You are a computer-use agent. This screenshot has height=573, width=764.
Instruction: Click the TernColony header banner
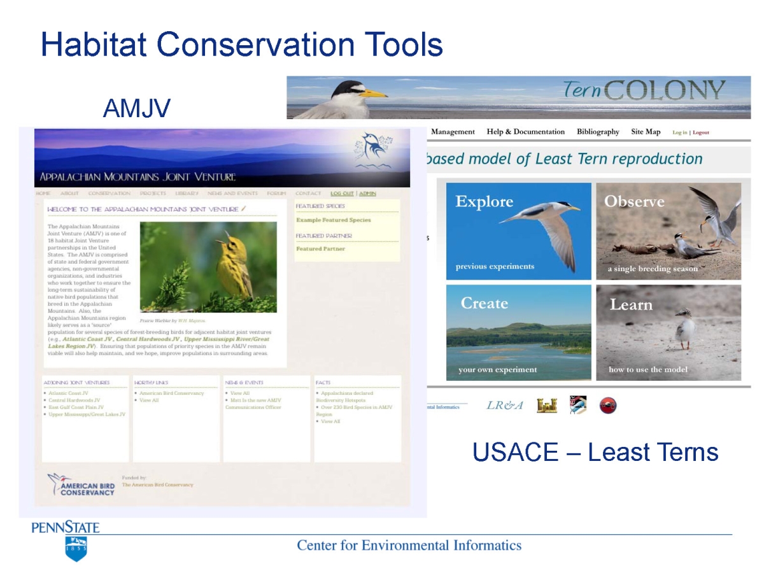519,97
